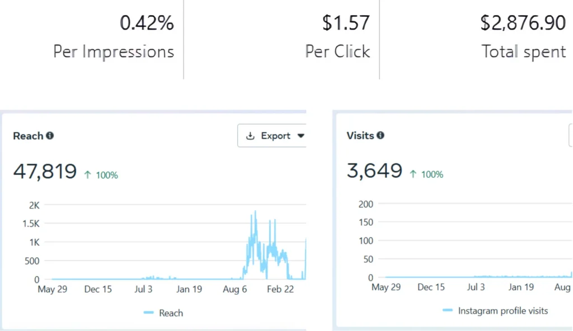Click the $1.57 per click value
Viewport: 573px width, 331px height.
346,23
